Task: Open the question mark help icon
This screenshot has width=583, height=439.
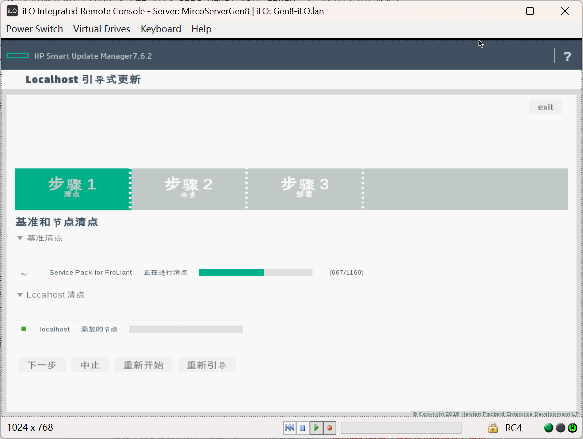Action: [x=567, y=56]
